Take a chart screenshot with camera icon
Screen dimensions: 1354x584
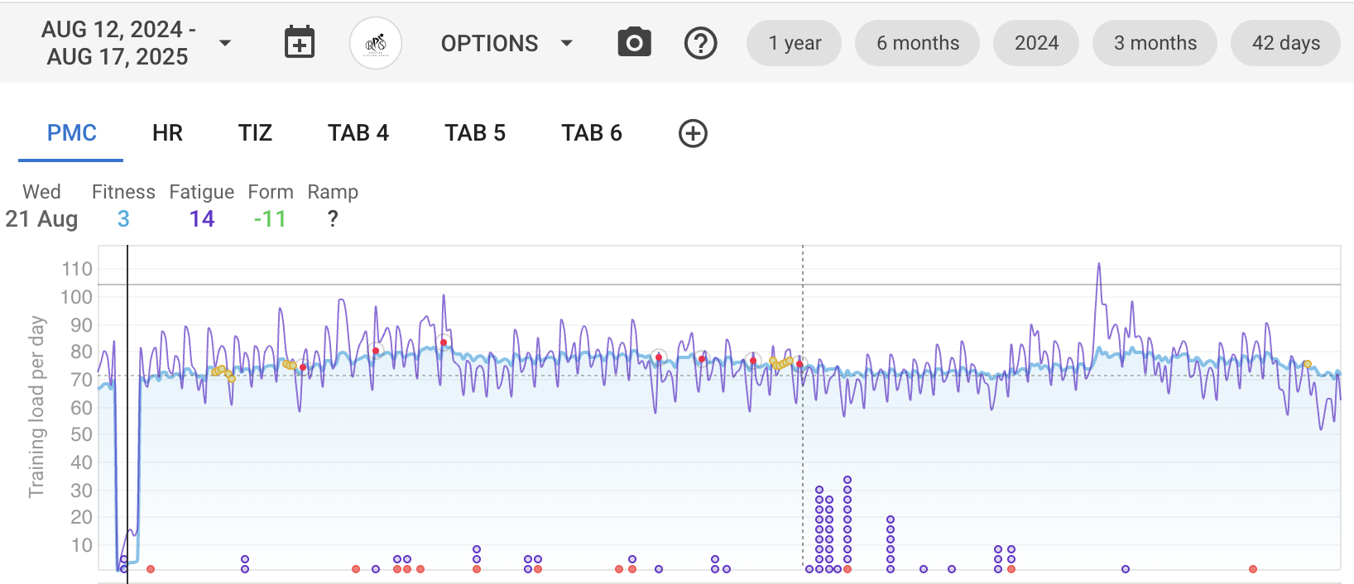pyautogui.click(x=634, y=43)
